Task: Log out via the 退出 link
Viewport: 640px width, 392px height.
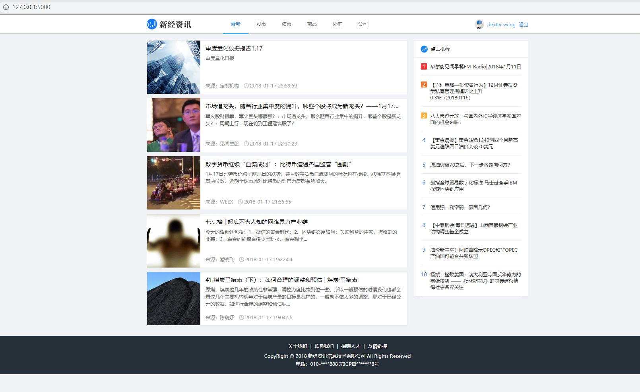Action: 523,24
